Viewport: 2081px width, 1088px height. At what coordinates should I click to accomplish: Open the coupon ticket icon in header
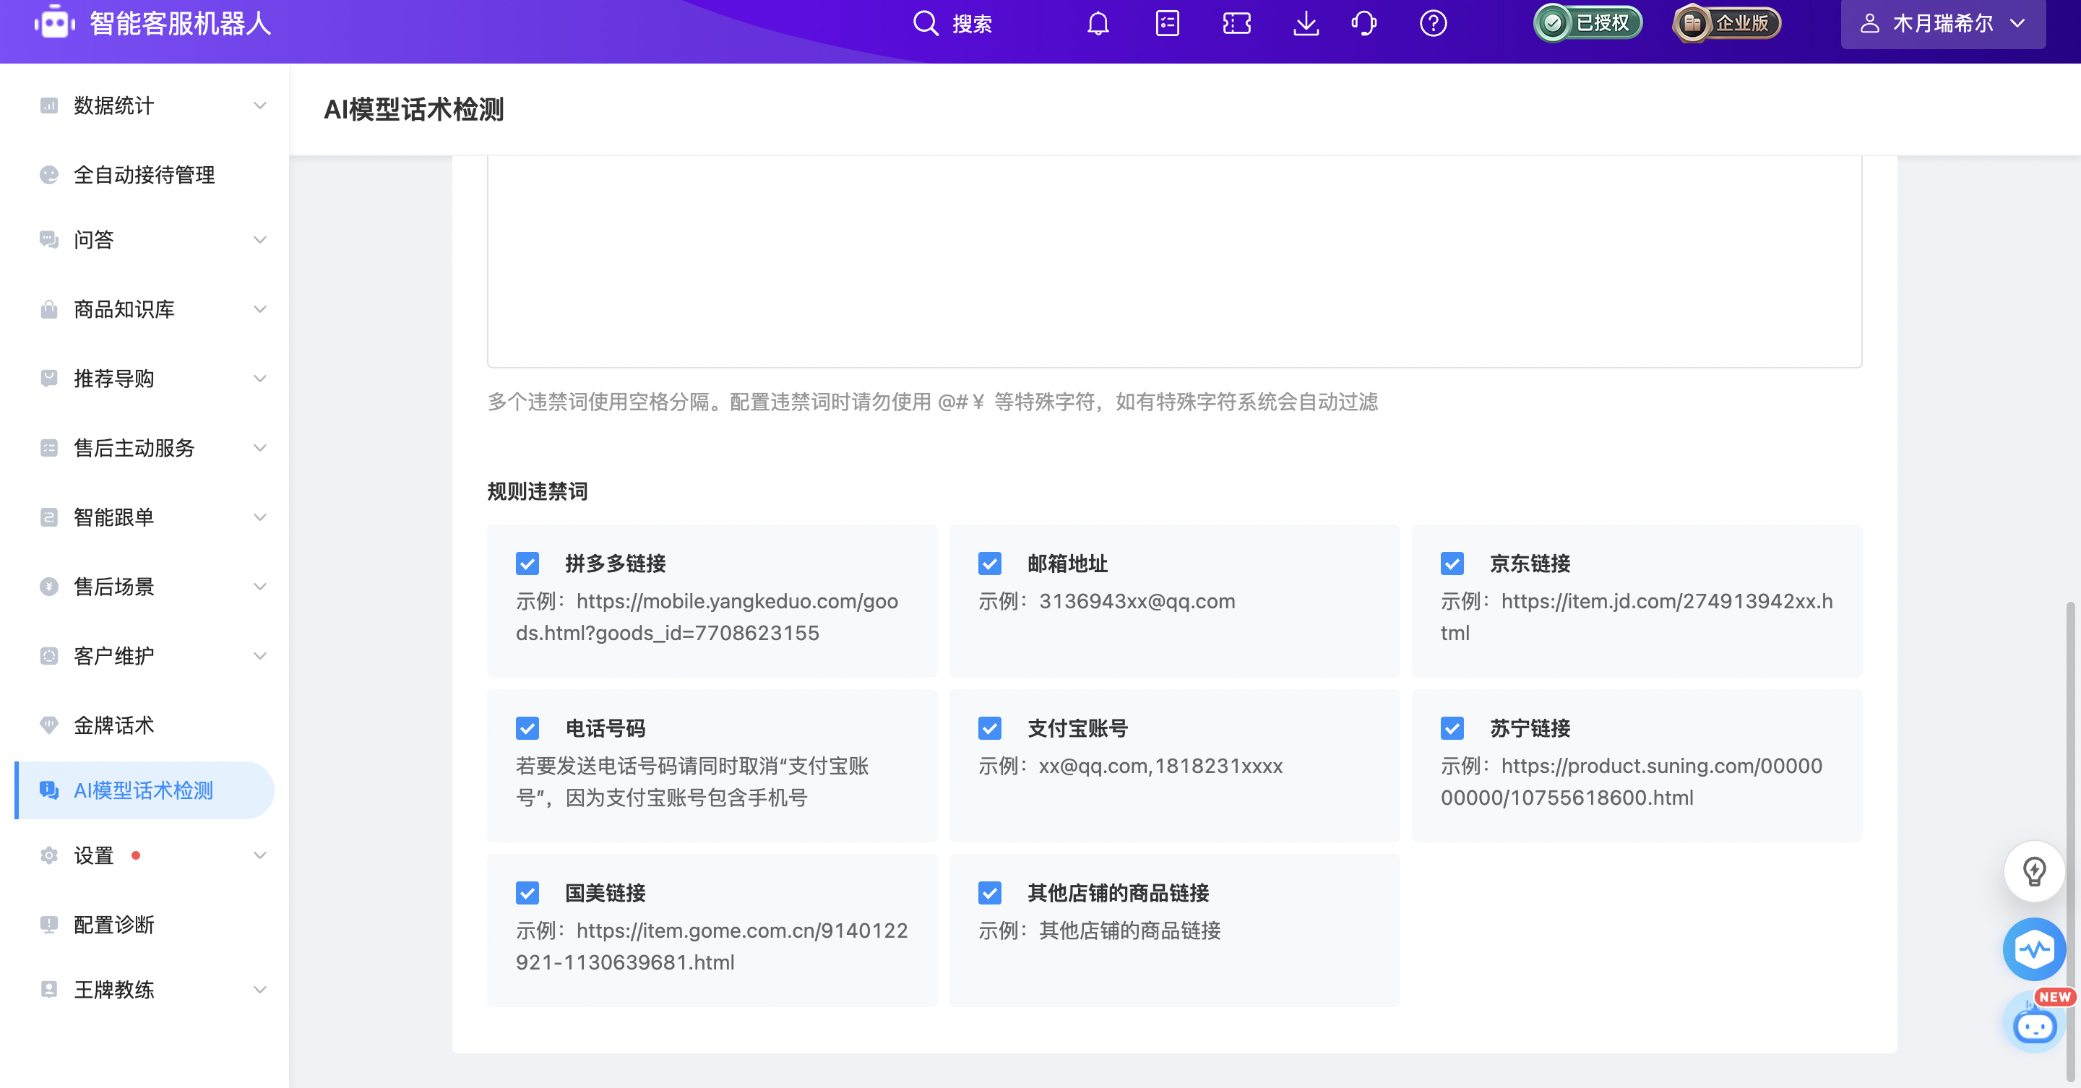[1237, 23]
